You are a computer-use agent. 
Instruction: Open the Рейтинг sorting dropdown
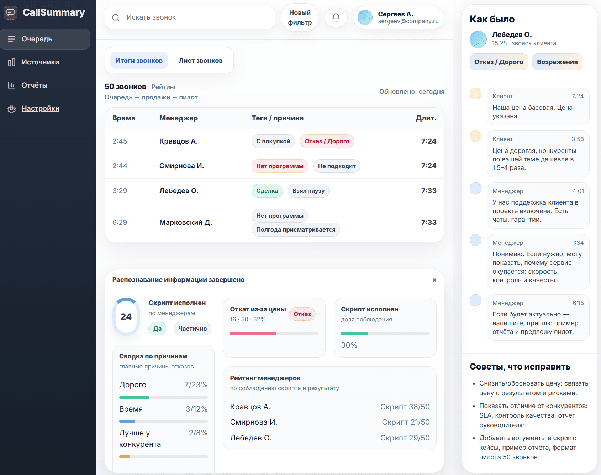click(x=164, y=87)
